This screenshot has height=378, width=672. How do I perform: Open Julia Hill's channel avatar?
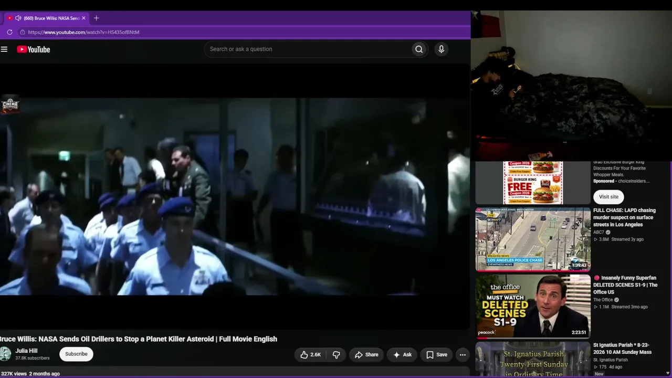click(5, 354)
